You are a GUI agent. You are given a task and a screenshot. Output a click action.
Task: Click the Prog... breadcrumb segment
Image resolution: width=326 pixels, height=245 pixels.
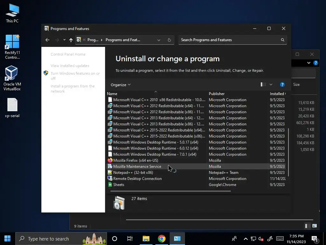click(93, 40)
